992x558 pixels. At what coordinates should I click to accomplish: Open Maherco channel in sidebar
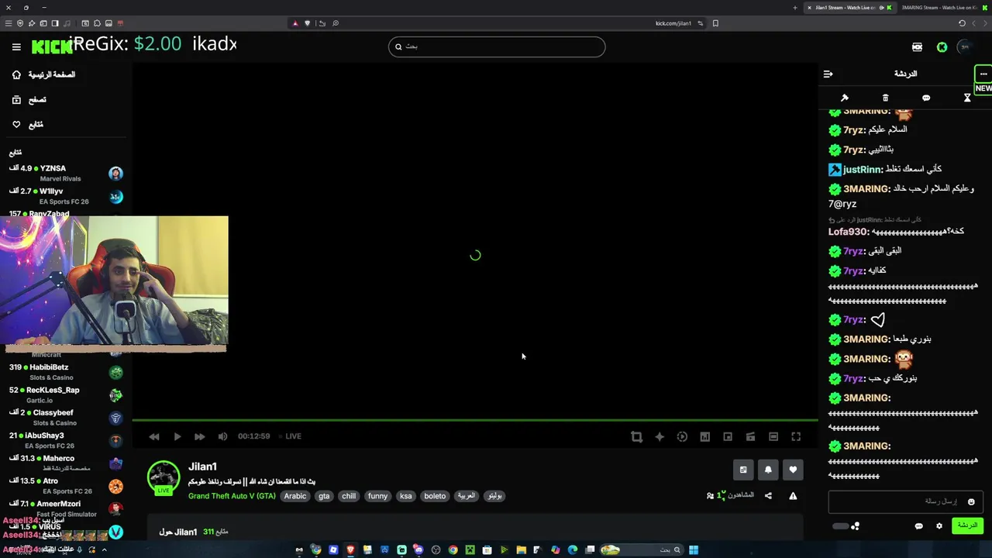pyautogui.click(x=66, y=463)
